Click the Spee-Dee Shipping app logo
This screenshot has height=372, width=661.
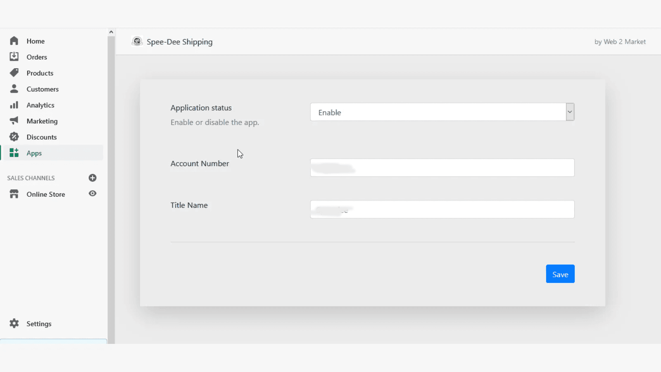[x=137, y=41]
